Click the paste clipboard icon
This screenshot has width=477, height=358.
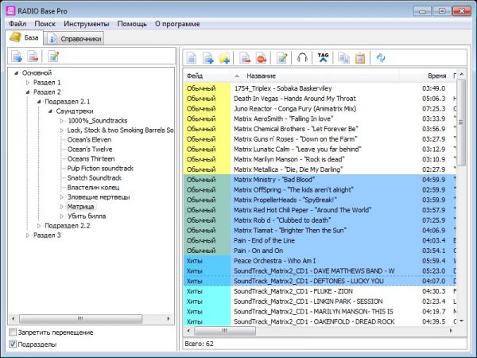pyautogui.click(x=359, y=57)
